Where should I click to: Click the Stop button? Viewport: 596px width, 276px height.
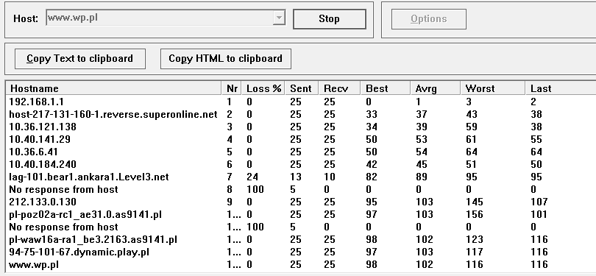coord(330,19)
